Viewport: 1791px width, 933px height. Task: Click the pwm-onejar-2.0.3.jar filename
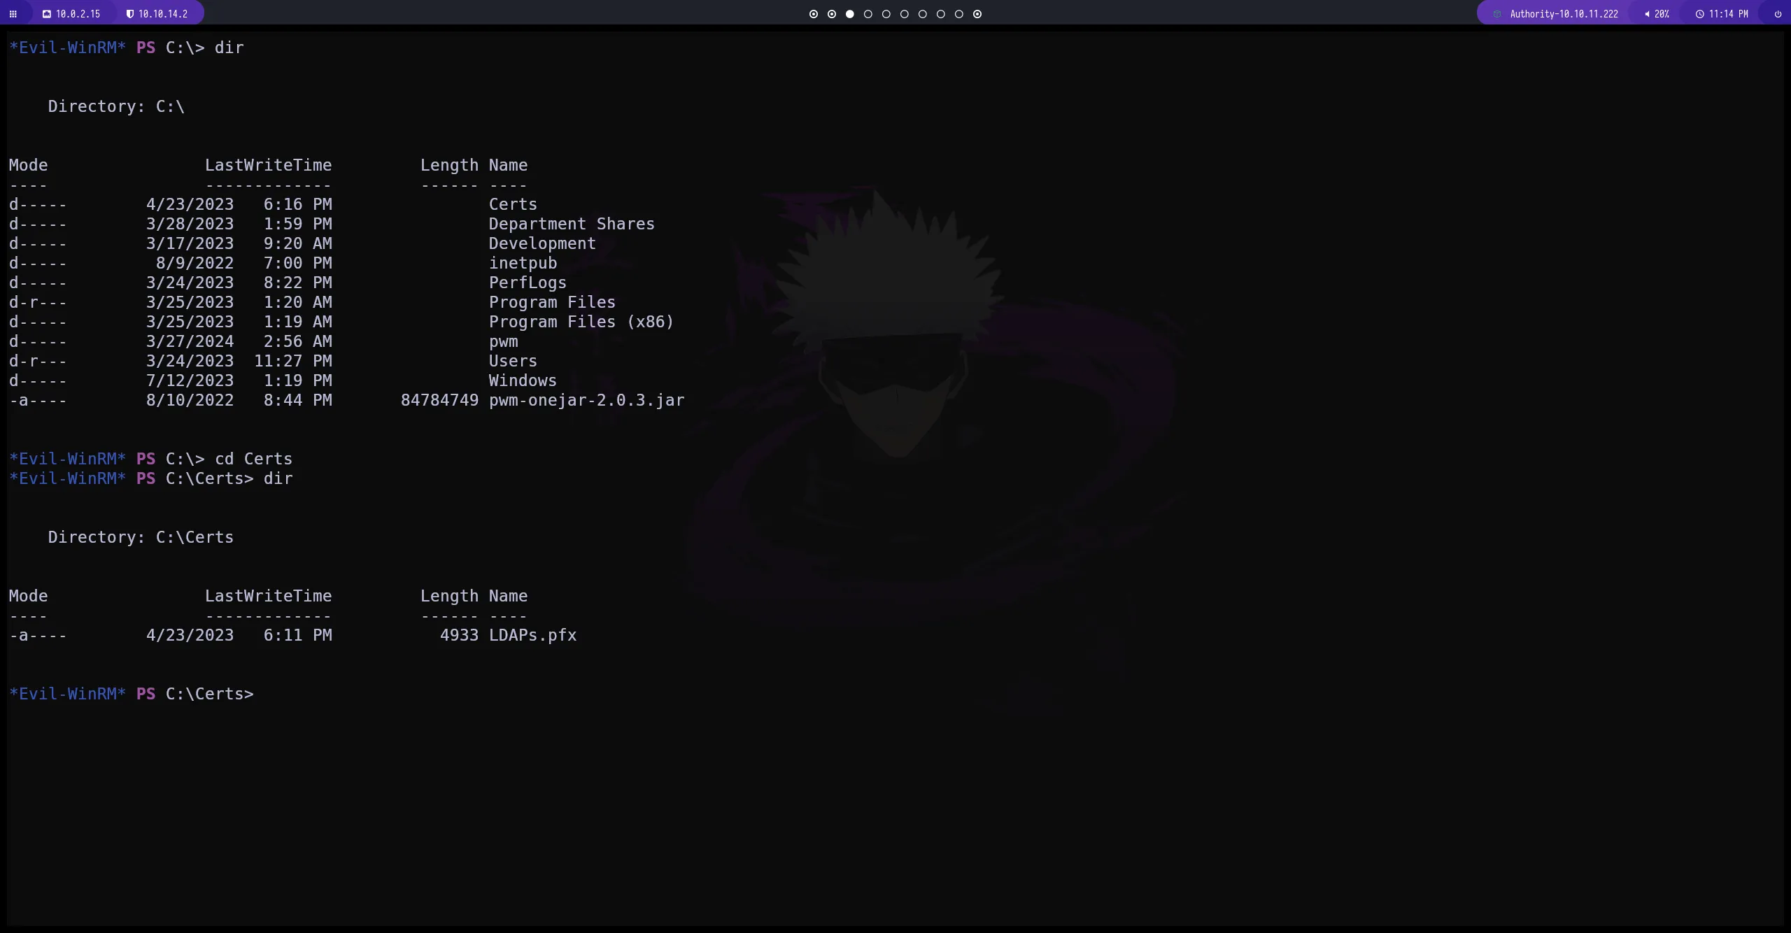point(586,400)
